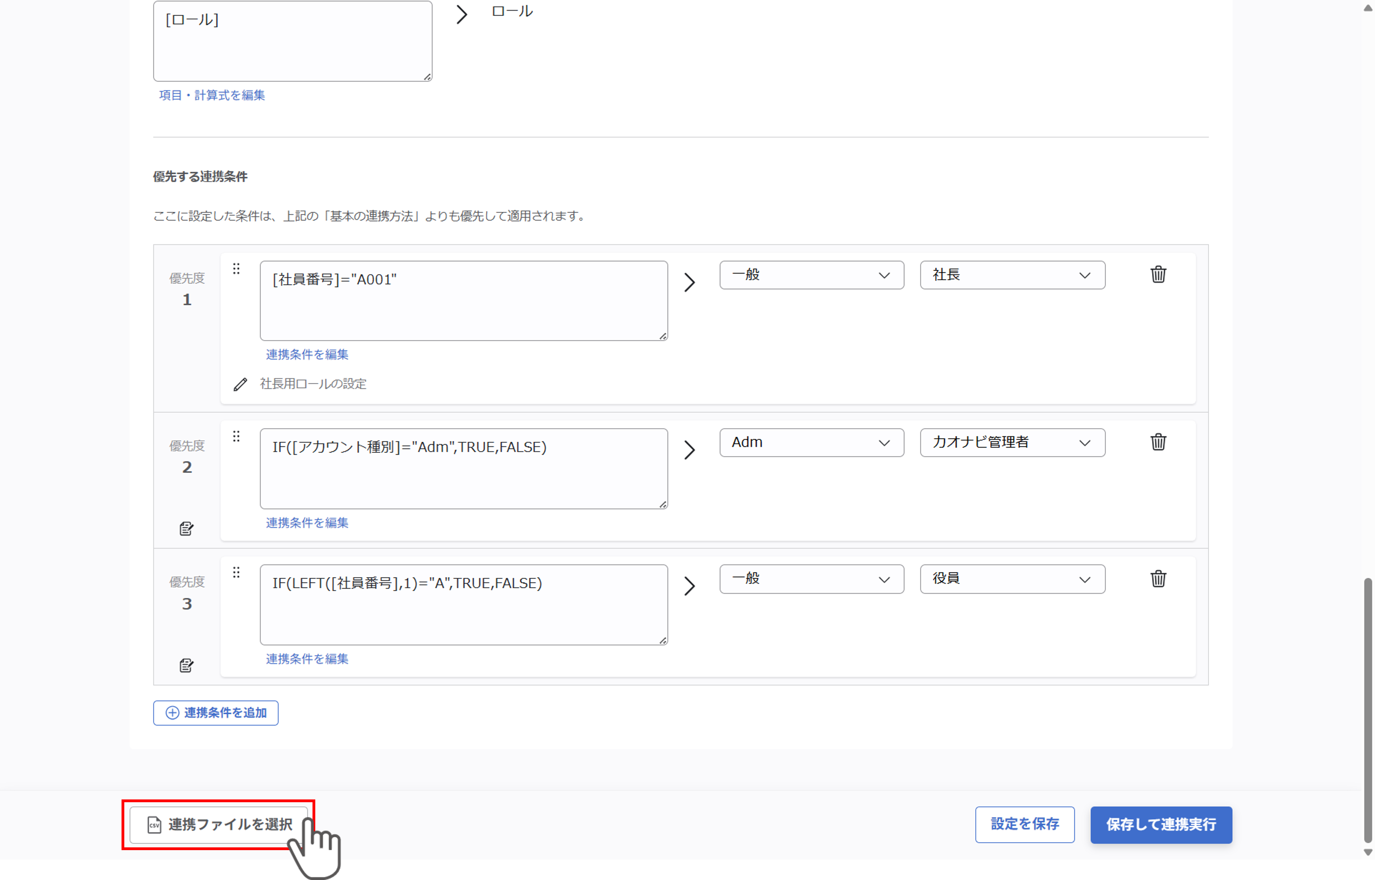
Task: Focus the [ロール] formula text area
Action: 292,41
